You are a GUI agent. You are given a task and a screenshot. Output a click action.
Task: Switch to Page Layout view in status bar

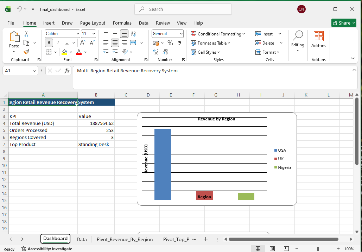272,249
